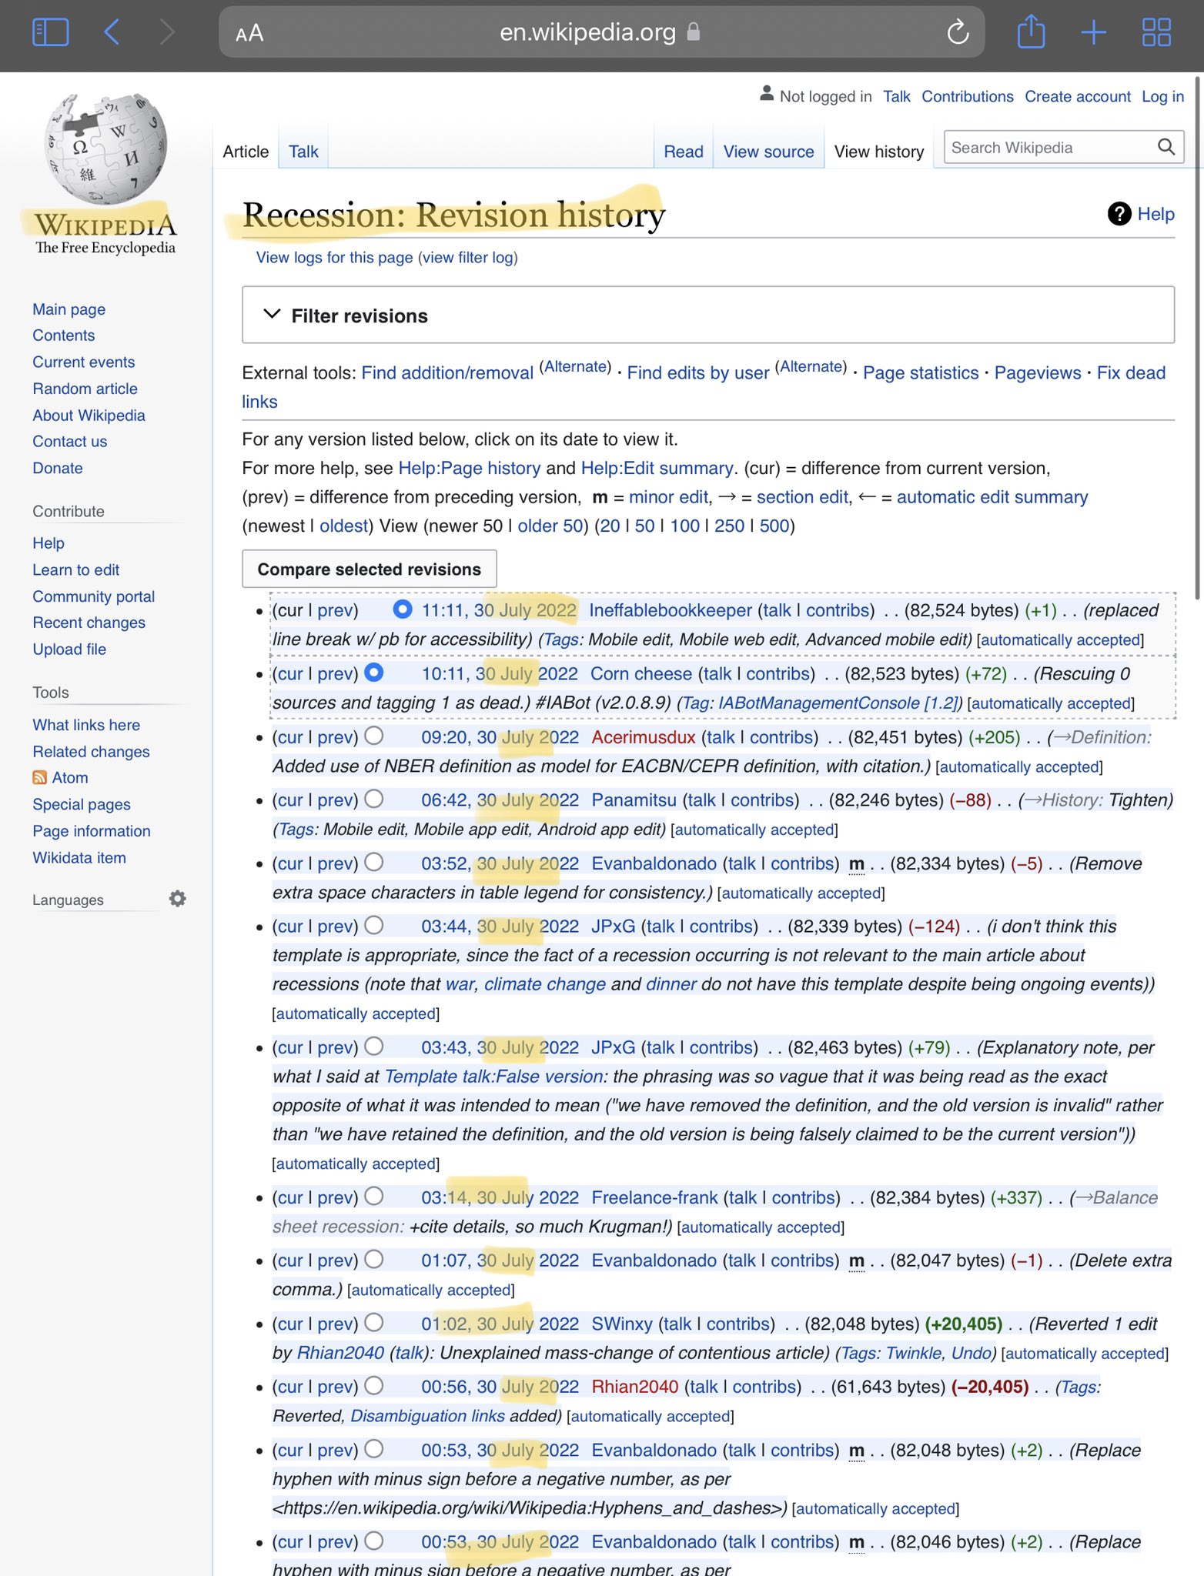Open Pageviews external tool link
This screenshot has width=1204, height=1576.
click(x=1038, y=372)
